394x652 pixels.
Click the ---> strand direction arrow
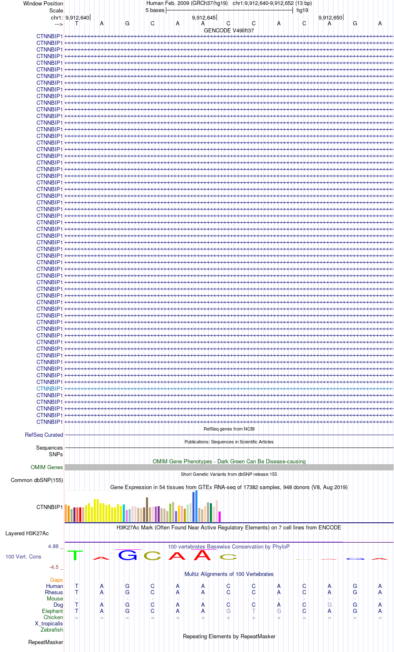pos(58,24)
